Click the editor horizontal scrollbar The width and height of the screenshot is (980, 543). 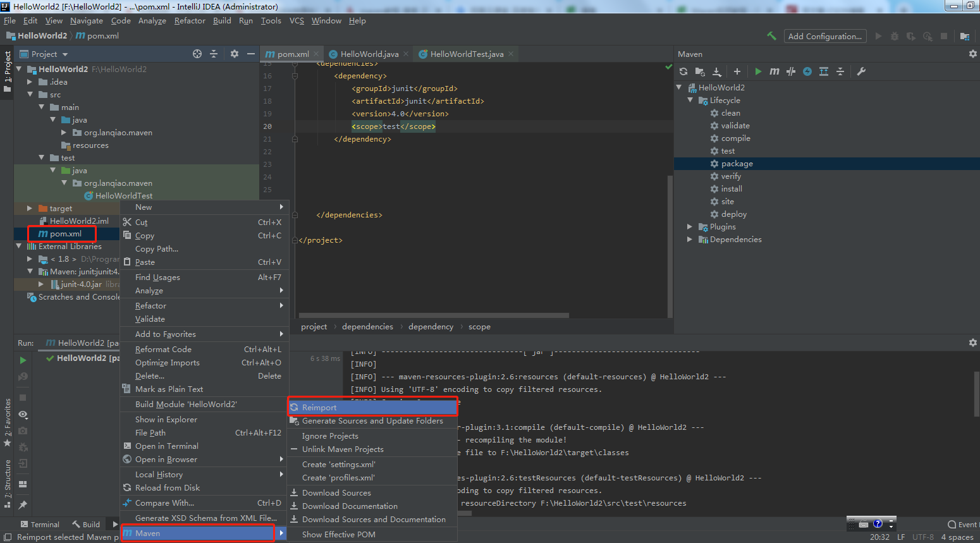pyautogui.click(x=434, y=315)
